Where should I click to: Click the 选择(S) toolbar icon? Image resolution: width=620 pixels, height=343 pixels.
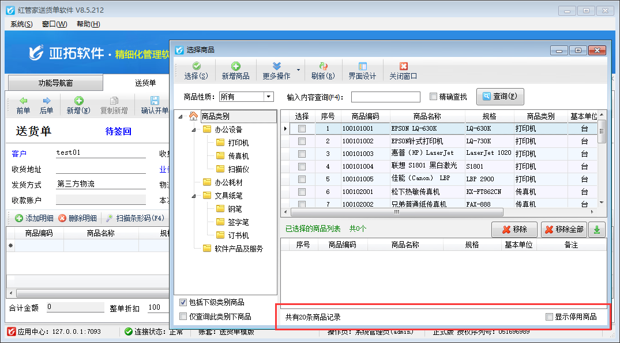pyautogui.click(x=196, y=66)
